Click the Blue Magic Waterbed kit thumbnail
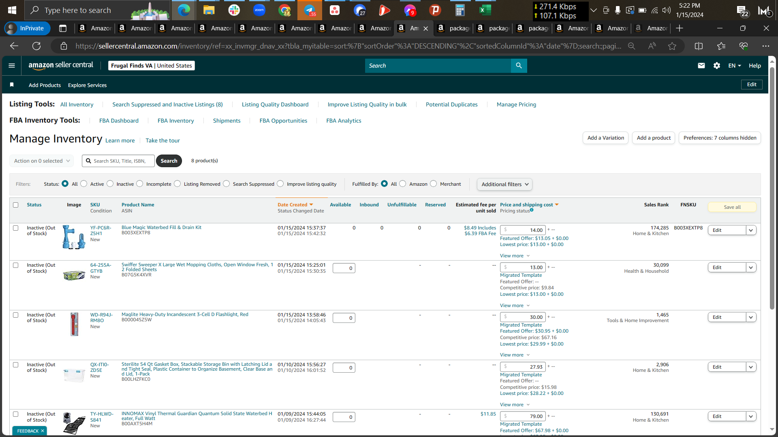Screen dimensions: 778x437 [74, 237]
